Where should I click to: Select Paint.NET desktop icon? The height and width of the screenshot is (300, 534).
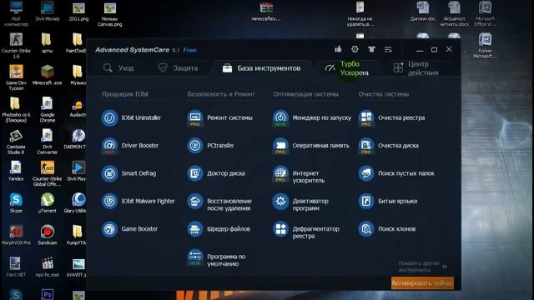pyautogui.click(x=15, y=267)
